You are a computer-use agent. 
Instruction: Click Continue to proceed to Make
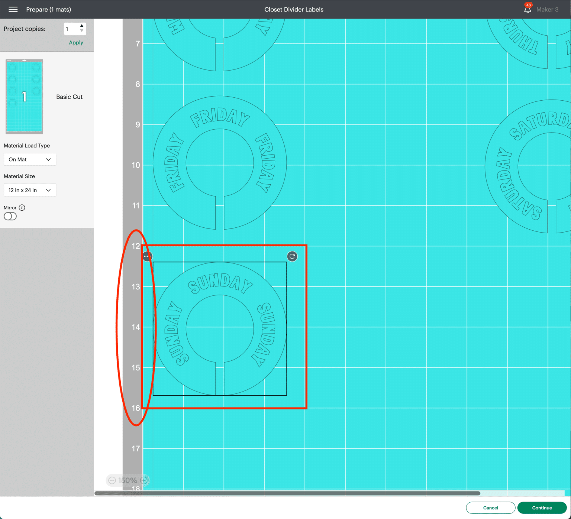click(542, 508)
